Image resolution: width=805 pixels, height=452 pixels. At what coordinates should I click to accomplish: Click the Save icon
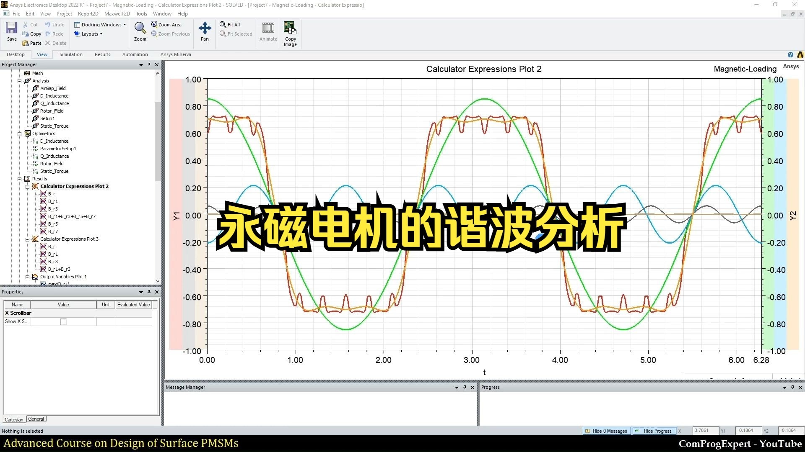[11, 29]
